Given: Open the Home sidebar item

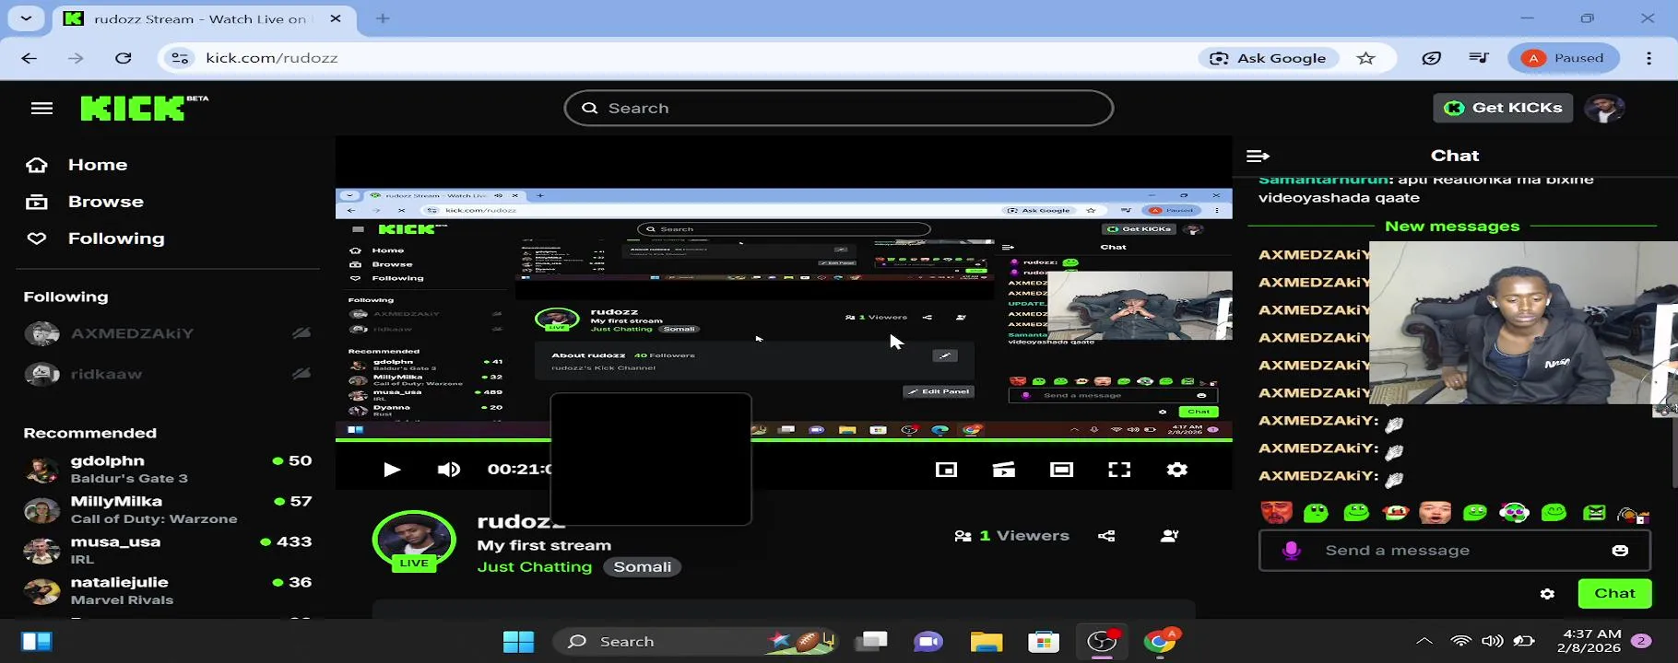Looking at the screenshot, I should click(x=77, y=165).
